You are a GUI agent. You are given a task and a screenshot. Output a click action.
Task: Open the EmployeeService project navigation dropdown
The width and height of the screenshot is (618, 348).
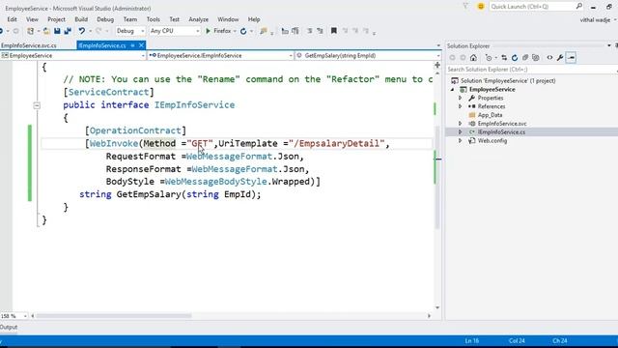pos(73,56)
